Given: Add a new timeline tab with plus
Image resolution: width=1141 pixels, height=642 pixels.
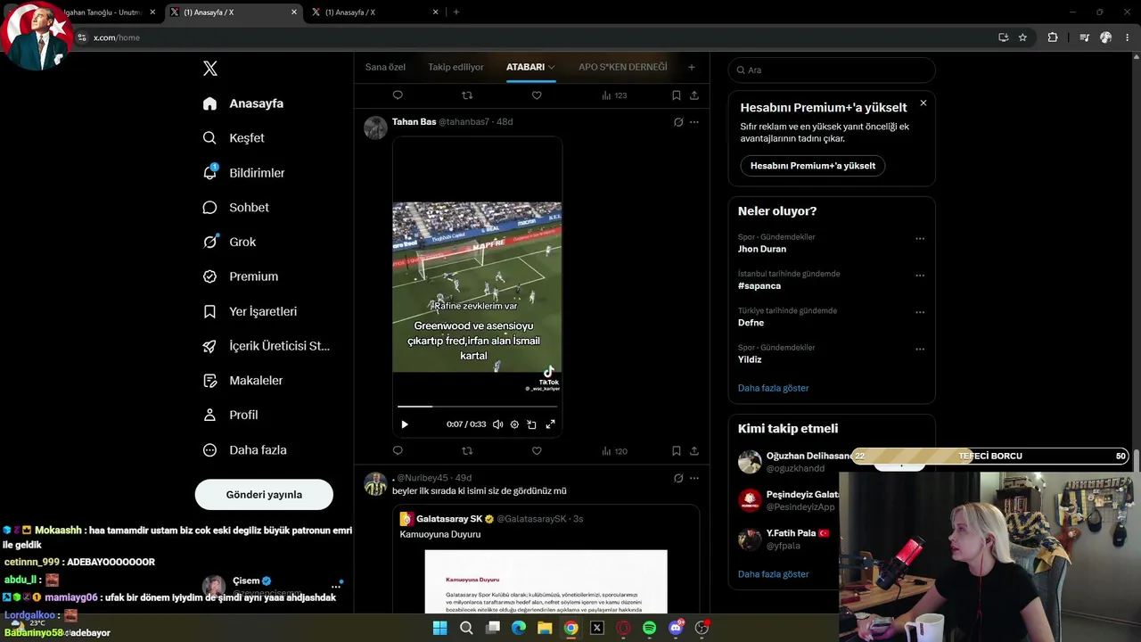Looking at the screenshot, I should pos(691,67).
